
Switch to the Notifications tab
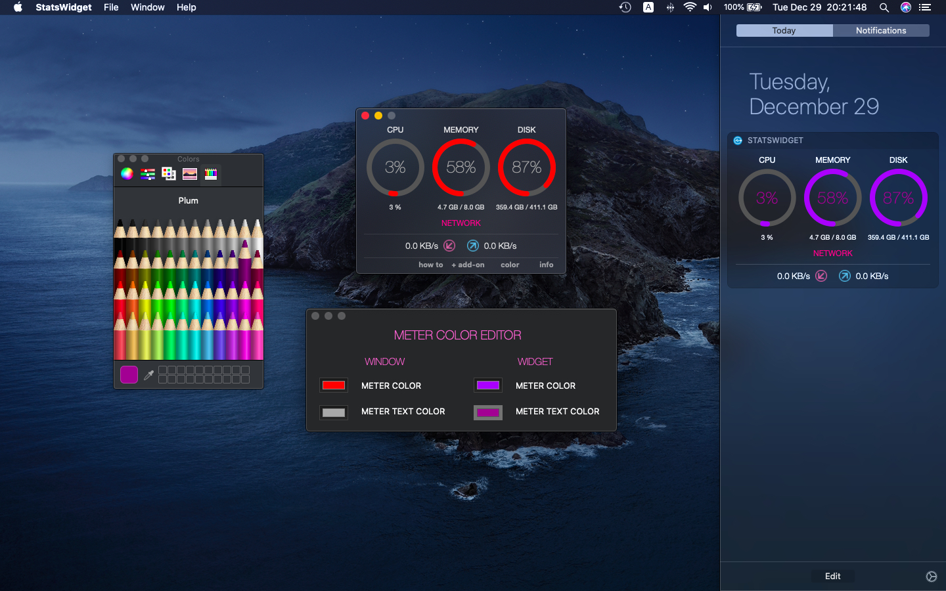click(881, 30)
